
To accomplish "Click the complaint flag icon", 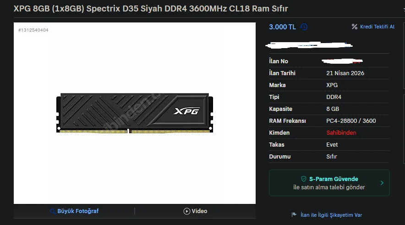I will (294, 214).
